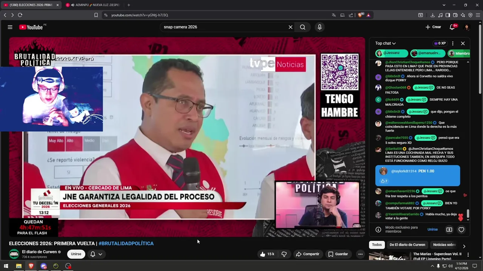483x271 pixels.
Task: Open the account avatar menu
Action: (467, 27)
